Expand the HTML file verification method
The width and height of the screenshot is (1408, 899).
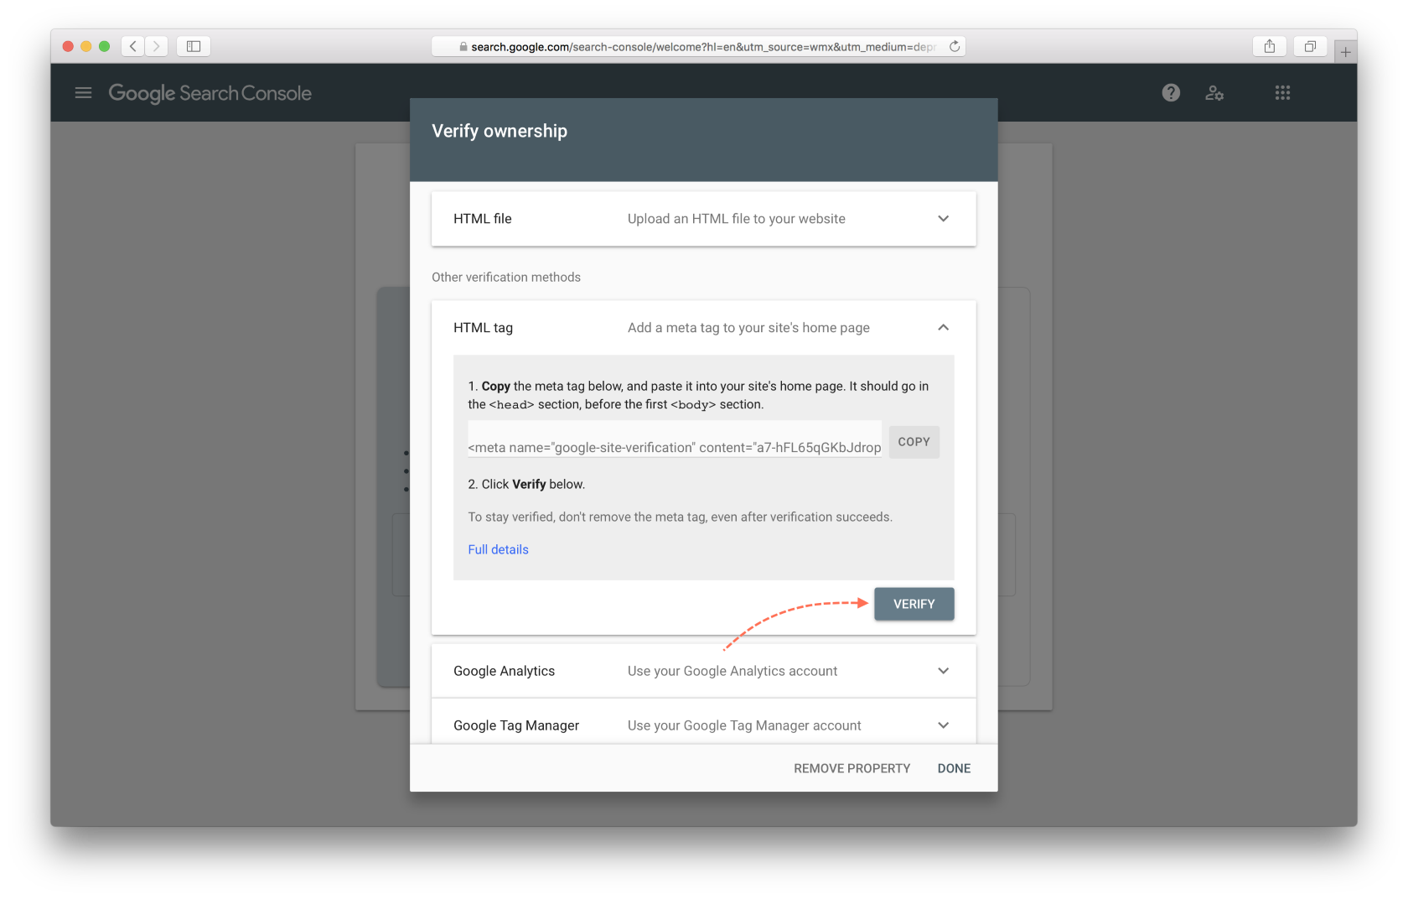(x=943, y=218)
